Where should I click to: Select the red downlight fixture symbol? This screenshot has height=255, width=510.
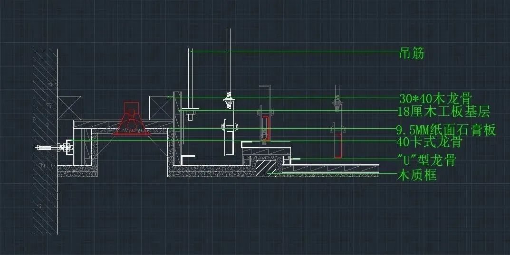[x=131, y=118]
